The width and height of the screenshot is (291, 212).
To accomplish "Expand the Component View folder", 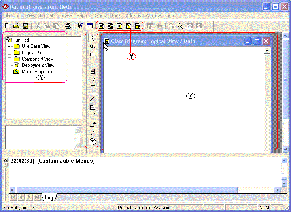I will [x=9, y=59].
